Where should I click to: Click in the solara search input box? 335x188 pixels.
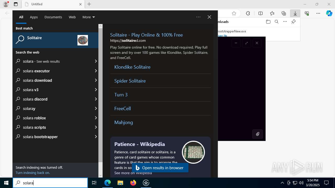(50, 183)
